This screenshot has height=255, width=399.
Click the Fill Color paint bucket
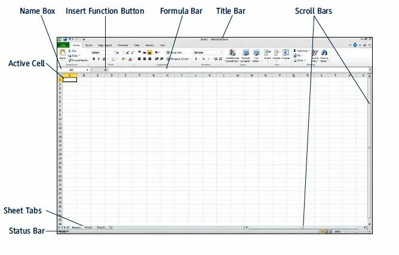click(122, 59)
